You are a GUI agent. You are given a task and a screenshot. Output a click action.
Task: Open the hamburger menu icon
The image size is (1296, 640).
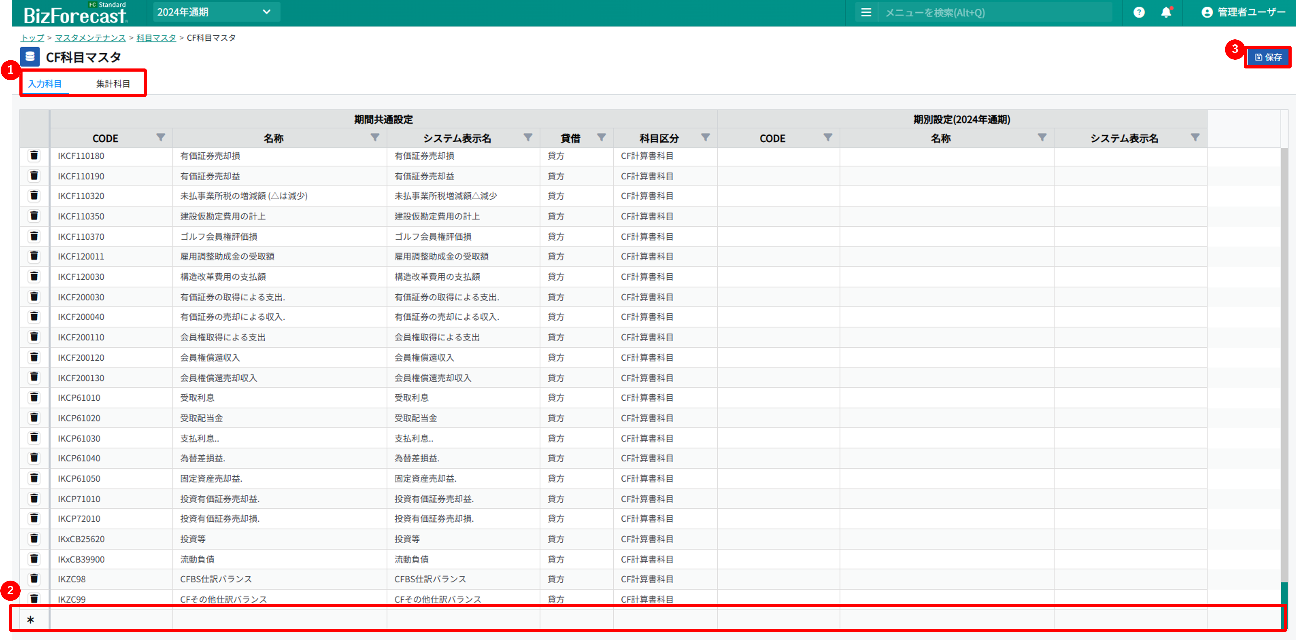click(x=866, y=13)
